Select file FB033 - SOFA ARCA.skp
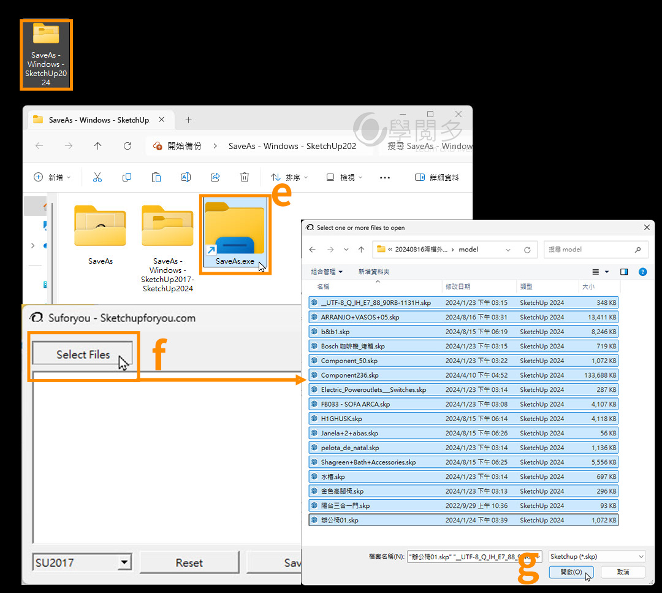The height and width of the screenshot is (593, 662). pyautogui.click(x=463, y=404)
